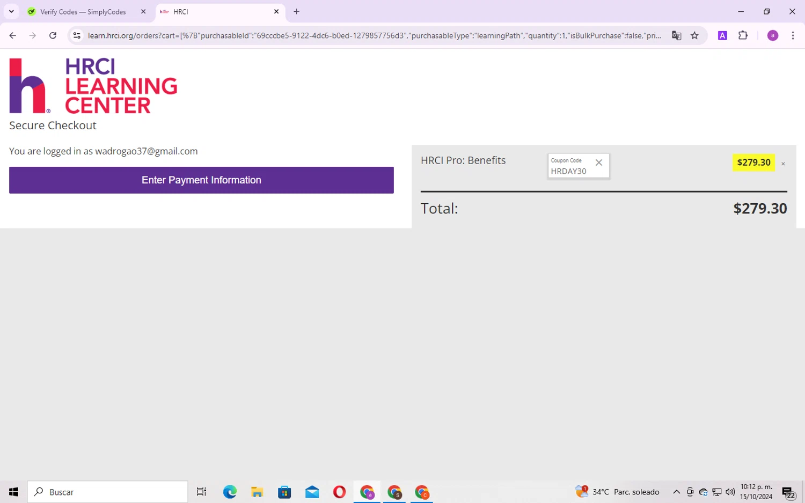The width and height of the screenshot is (805, 503).
Task: Launch Opera browser from taskbar
Action: point(339,492)
